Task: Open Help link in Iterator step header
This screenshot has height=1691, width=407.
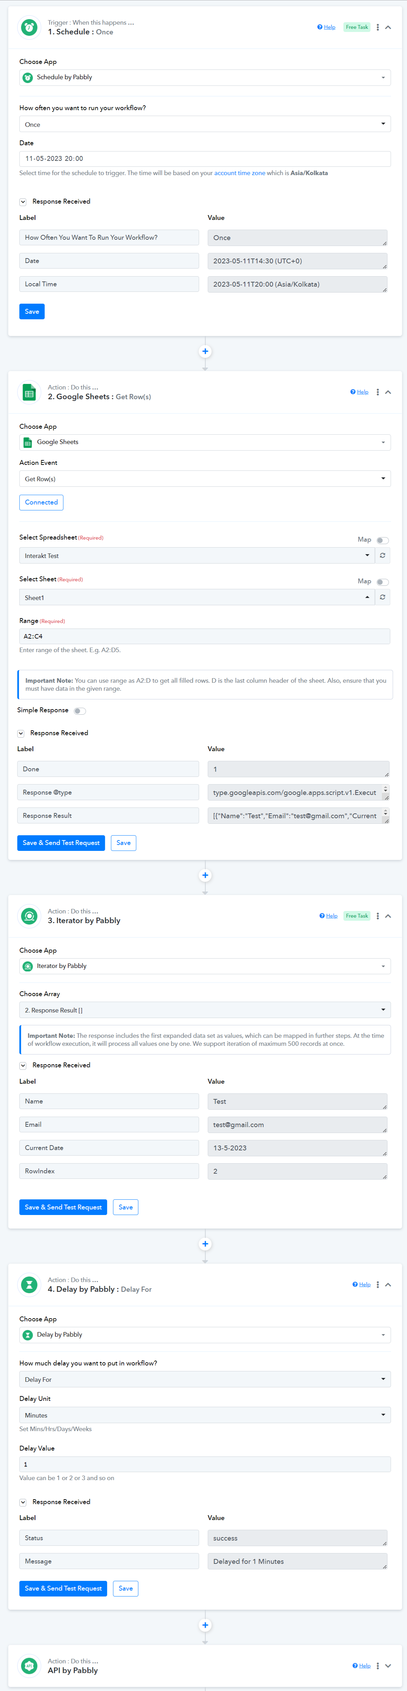Action: 328,916
